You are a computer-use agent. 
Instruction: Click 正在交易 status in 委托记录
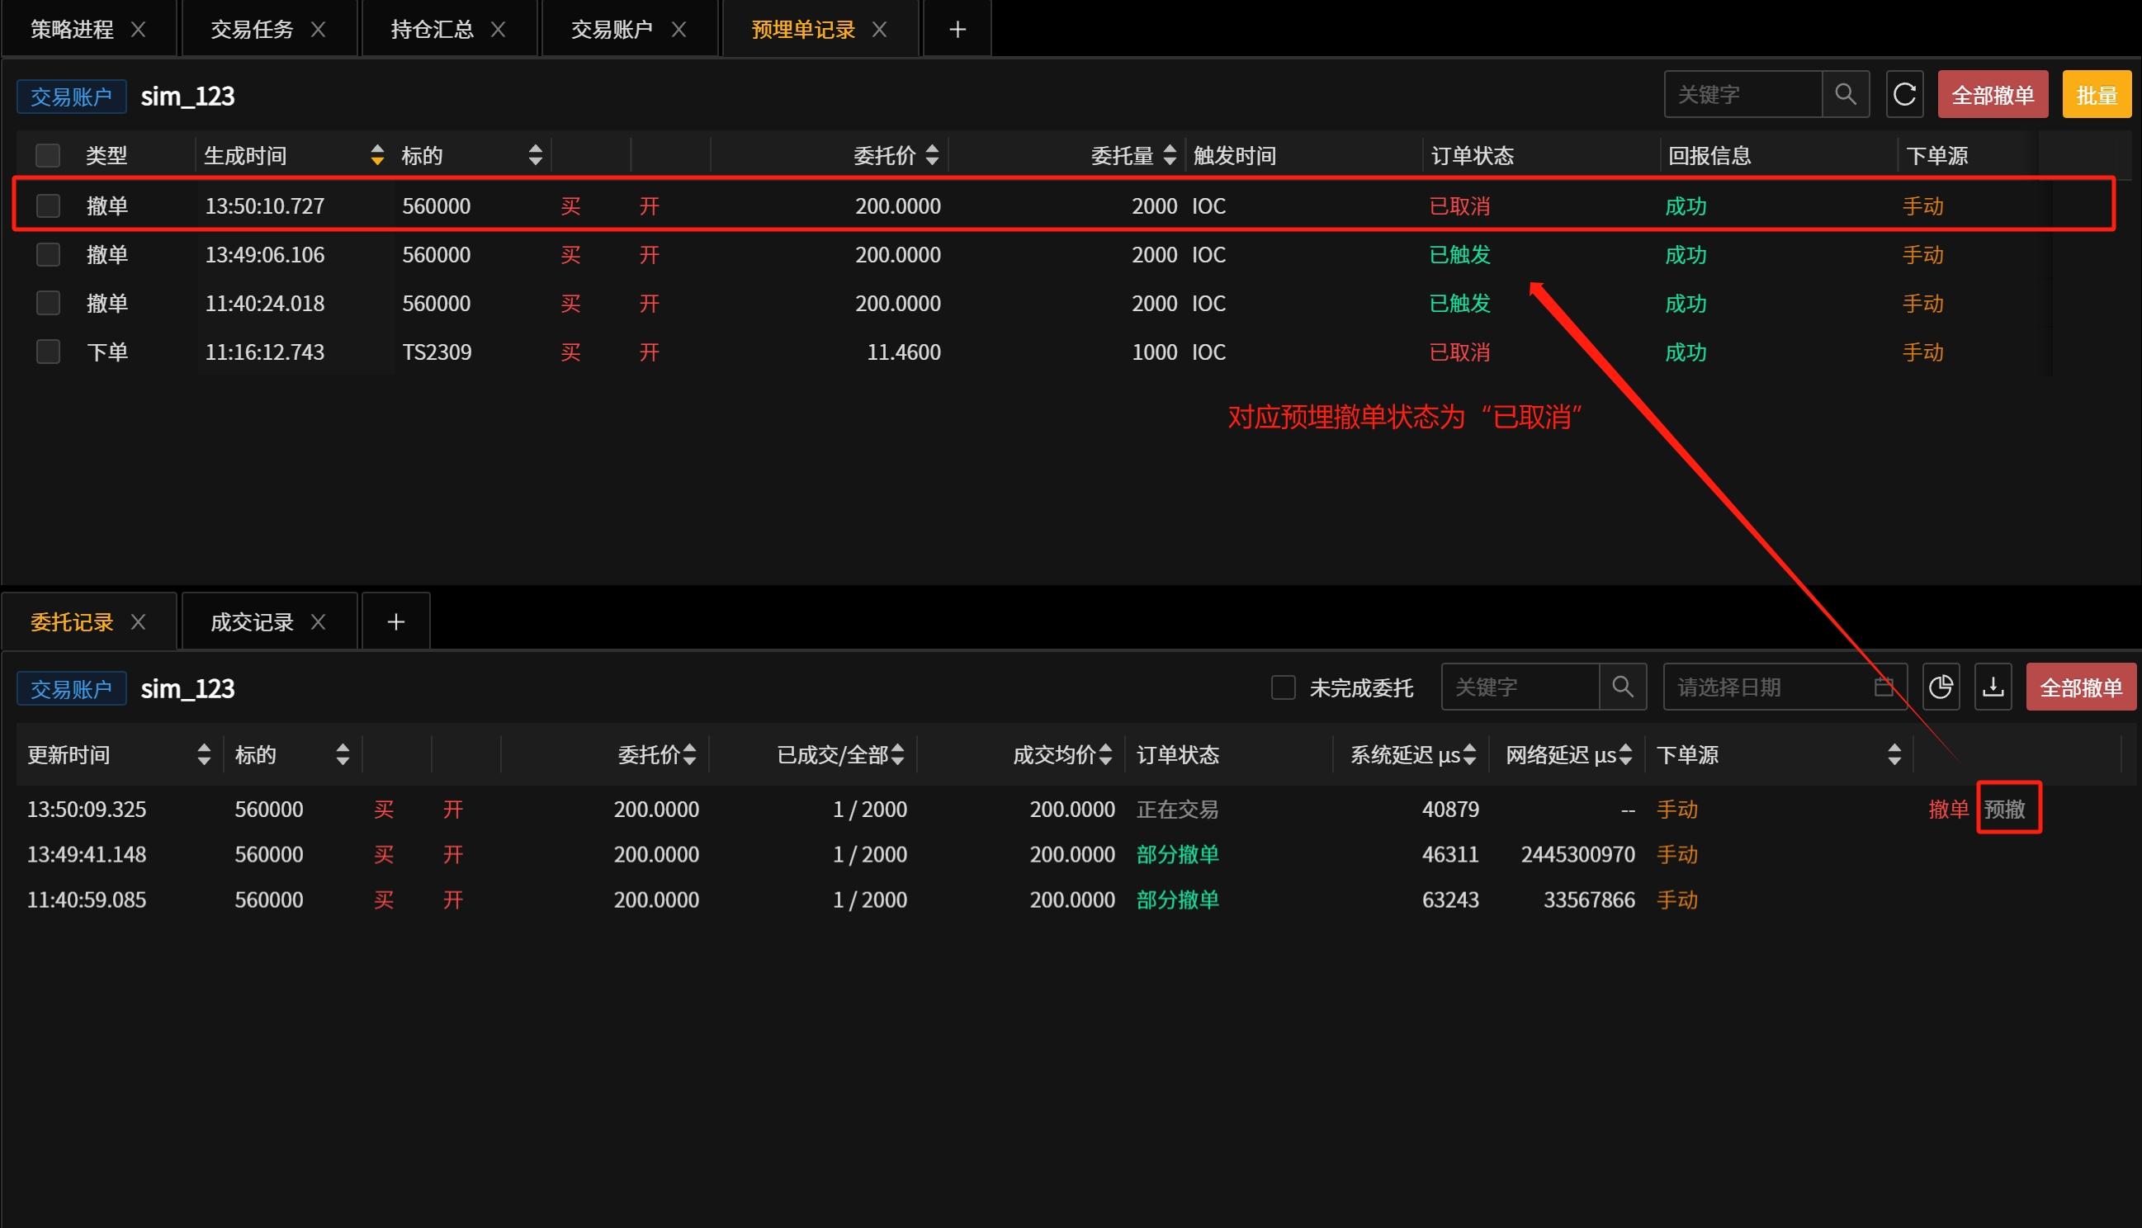pos(1177,809)
